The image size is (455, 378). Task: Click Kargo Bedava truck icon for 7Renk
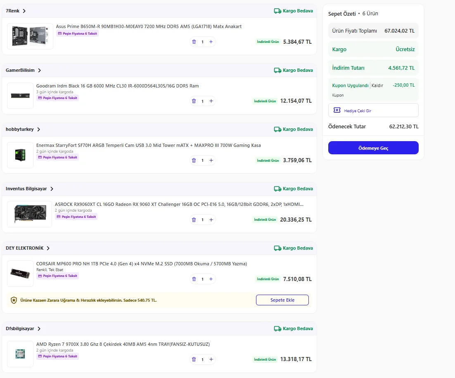277,11
